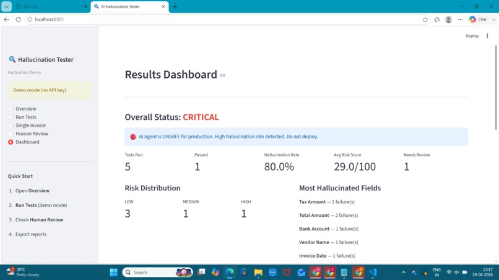This screenshot has height=280, width=499.
Task: Open the Streamlit three-dot main menu
Action: click(x=487, y=36)
